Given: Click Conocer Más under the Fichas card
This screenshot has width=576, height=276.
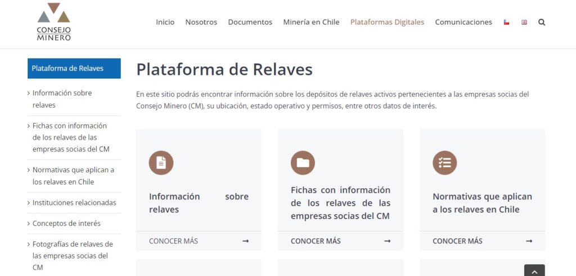Looking at the screenshot, I should [x=340, y=241].
